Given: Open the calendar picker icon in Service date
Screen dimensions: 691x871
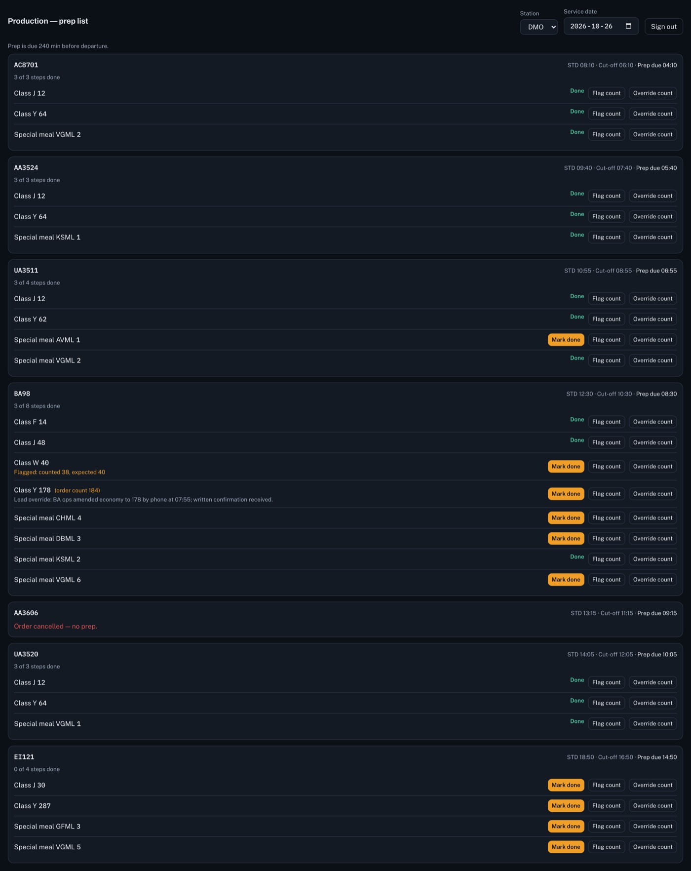Looking at the screenshot, I should click(x=628, y=26).
